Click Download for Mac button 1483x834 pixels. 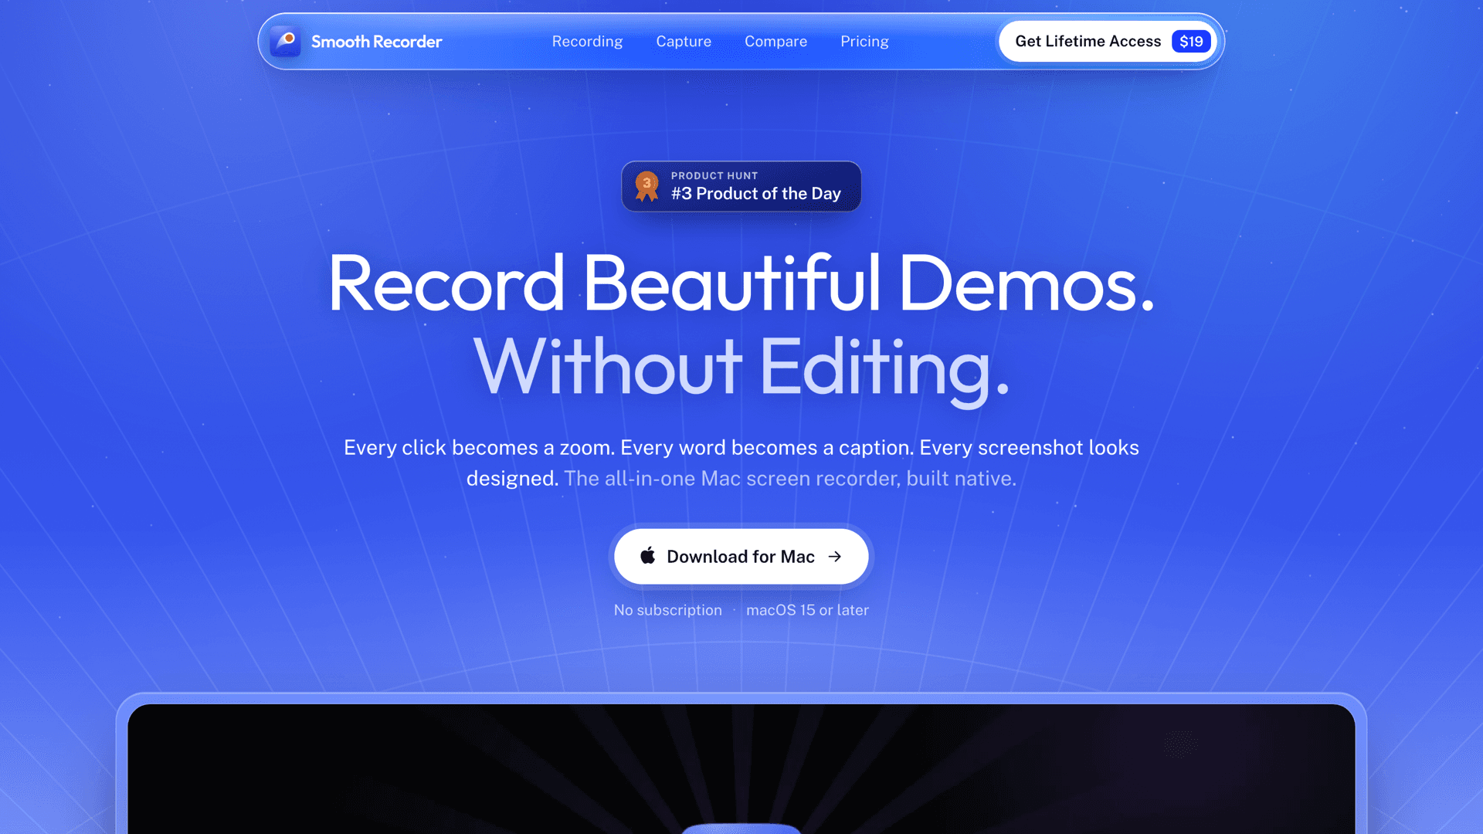coord(741,557)
